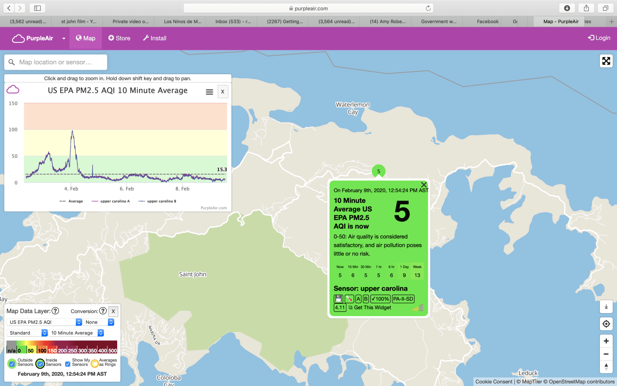617x386 pixels.
Task: Click the PA-II-SD model badge
Action: pos(403,299)
